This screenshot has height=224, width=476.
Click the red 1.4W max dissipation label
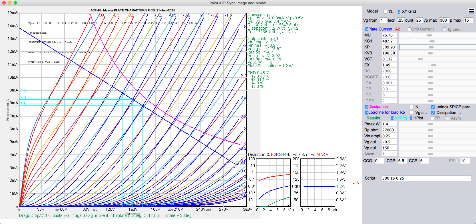[354, 183]
